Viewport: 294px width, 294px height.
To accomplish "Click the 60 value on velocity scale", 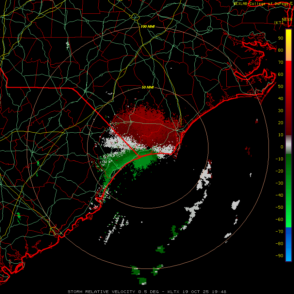I will tap(281, 74).
